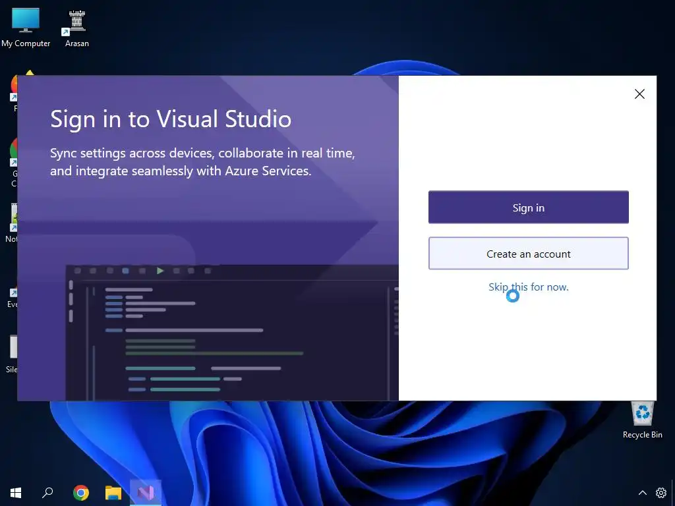This screenshot has width=675, height=506.
Task: Open settings gear in system tray
Action: point(660,493)
